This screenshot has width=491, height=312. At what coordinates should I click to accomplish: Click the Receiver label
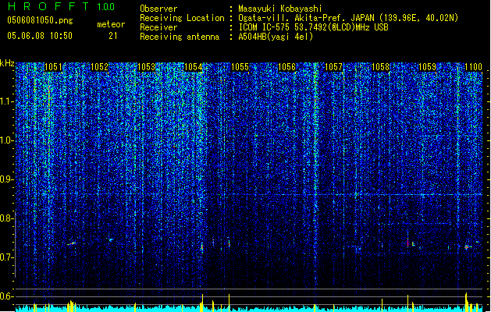pos(158,27)
